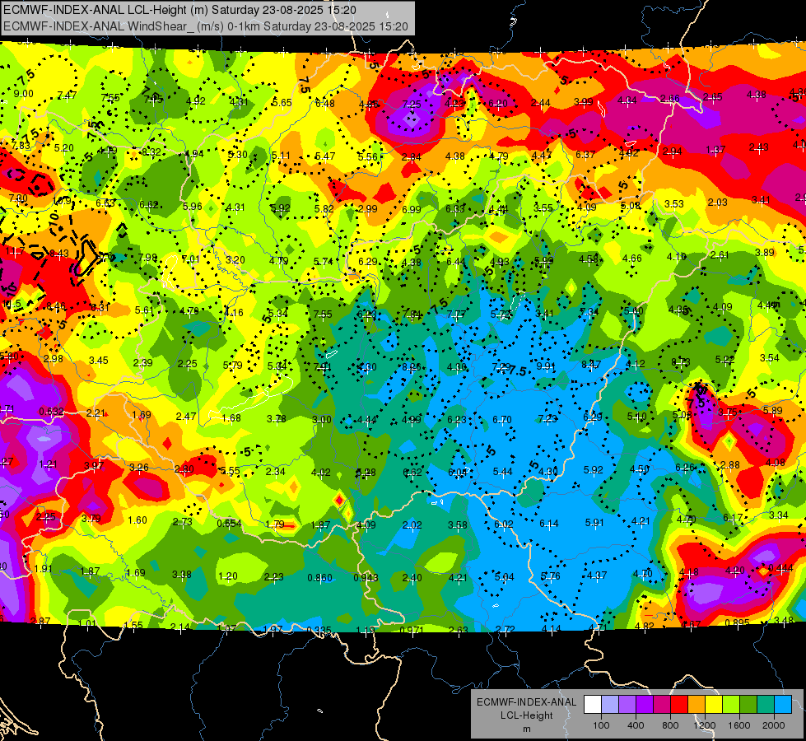Click the grid value '2.23'
The image size is (806, 741).
point(273,577)
